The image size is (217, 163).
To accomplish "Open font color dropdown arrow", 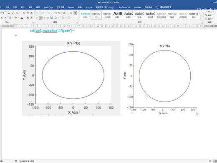I will pyautogui.click(x=25, y=18).
